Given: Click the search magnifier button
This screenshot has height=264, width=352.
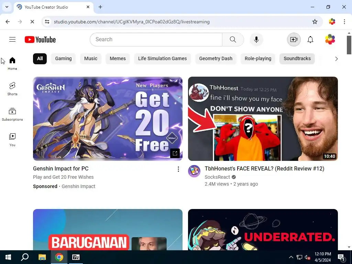Looking at the screenshot, I should pos(233,40).
